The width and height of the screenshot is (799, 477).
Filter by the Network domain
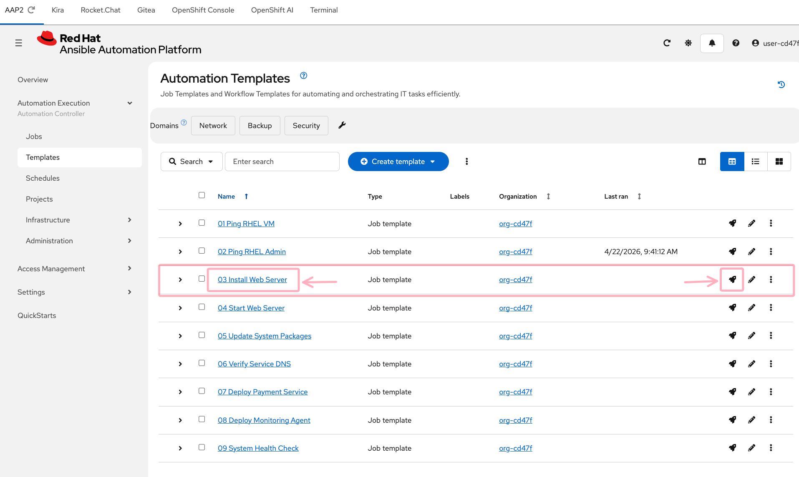pyautogui.click(x=213, y=126)
